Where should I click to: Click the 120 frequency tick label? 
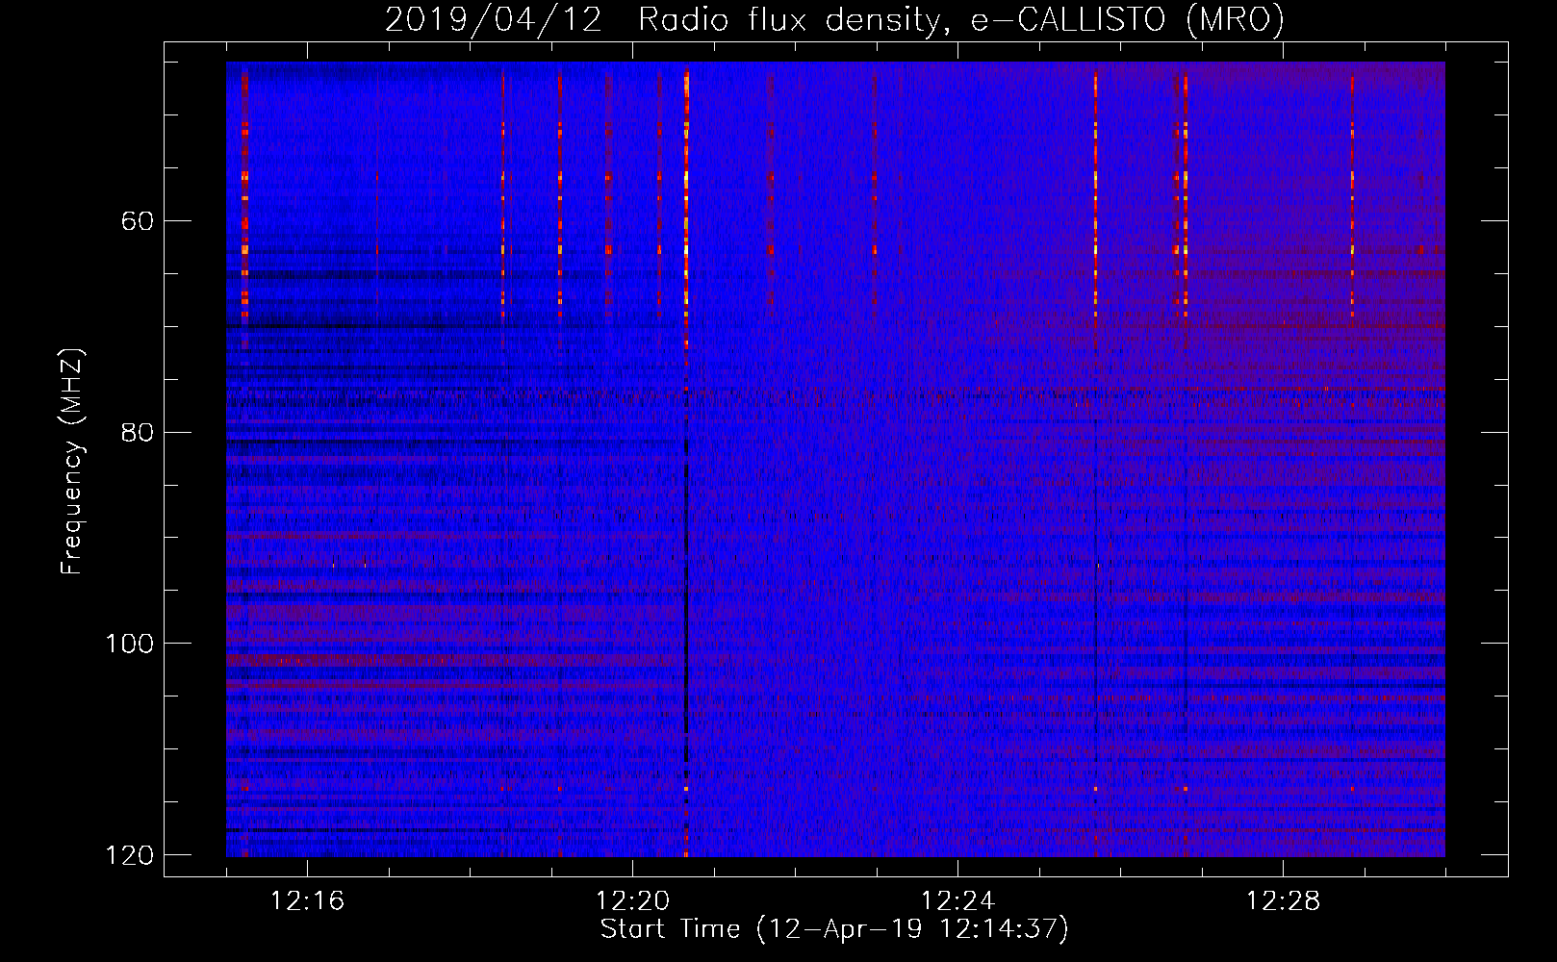tap(129, 855)
